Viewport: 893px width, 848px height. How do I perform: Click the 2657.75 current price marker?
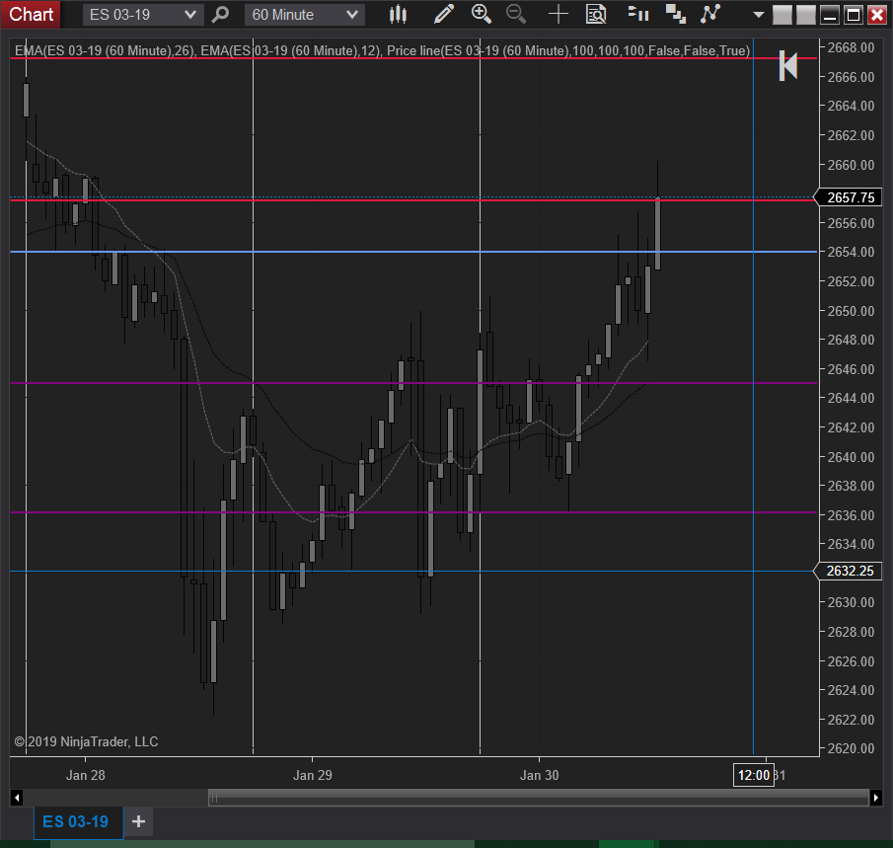pyautogui.click(x=848, y=197)
